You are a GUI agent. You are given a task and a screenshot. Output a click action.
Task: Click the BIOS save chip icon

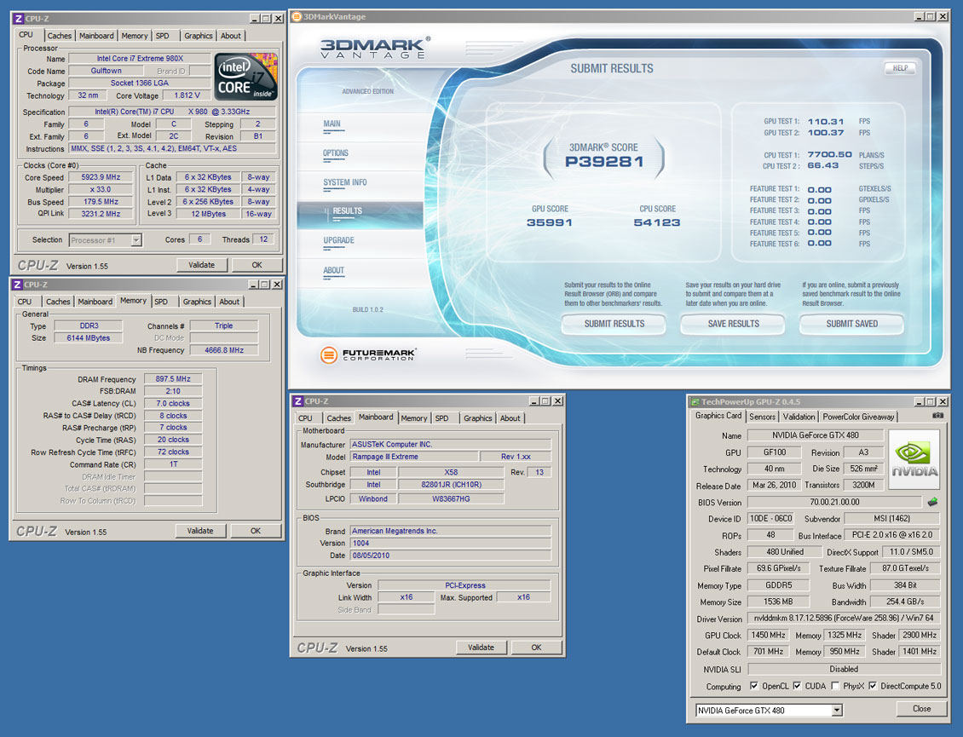(932, 502)
